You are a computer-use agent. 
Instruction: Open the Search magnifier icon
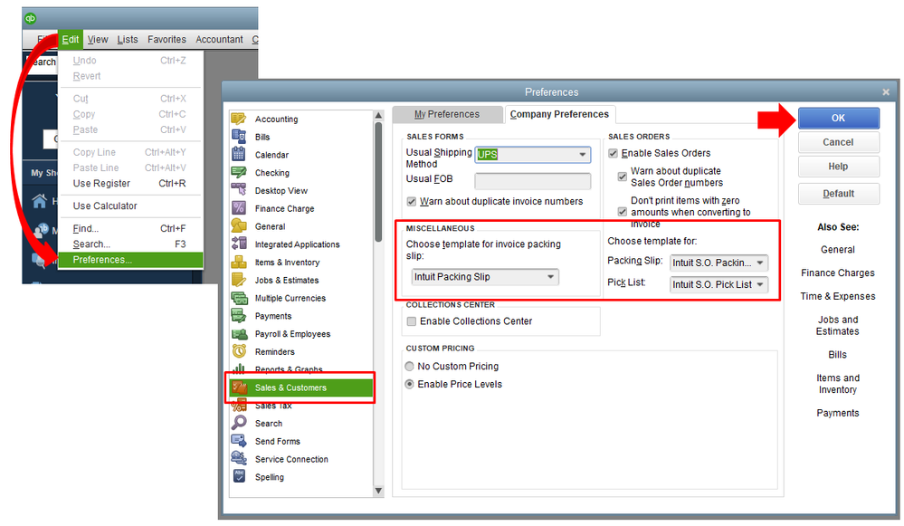tap(239, 423)
